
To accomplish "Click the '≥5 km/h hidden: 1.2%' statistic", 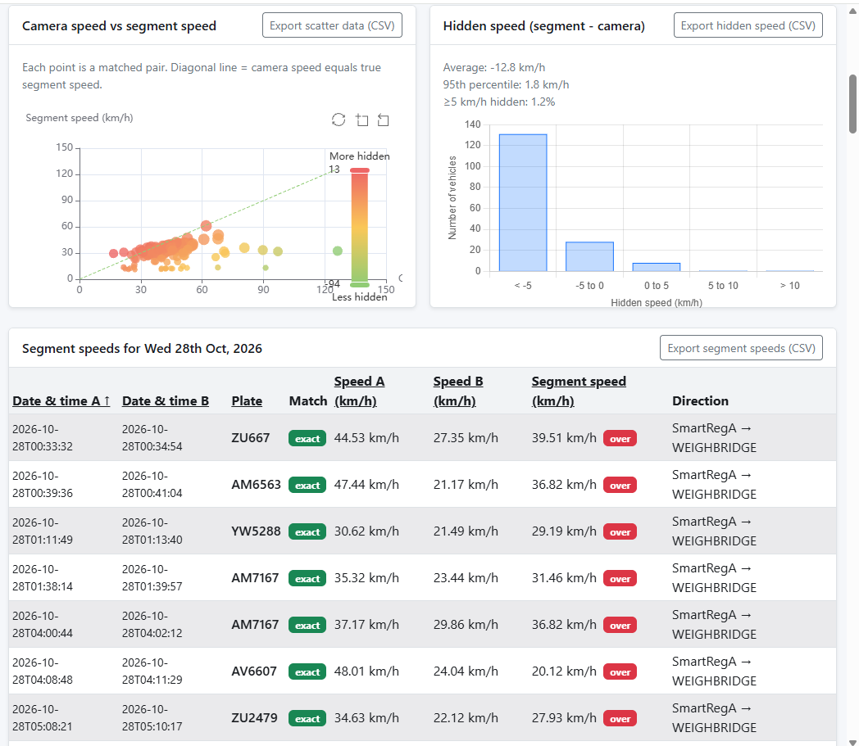I will [x=499, y=102].
